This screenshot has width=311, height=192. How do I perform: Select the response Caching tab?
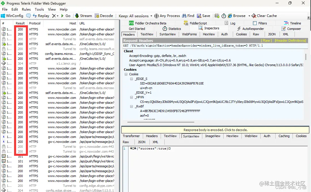point(284,136)
